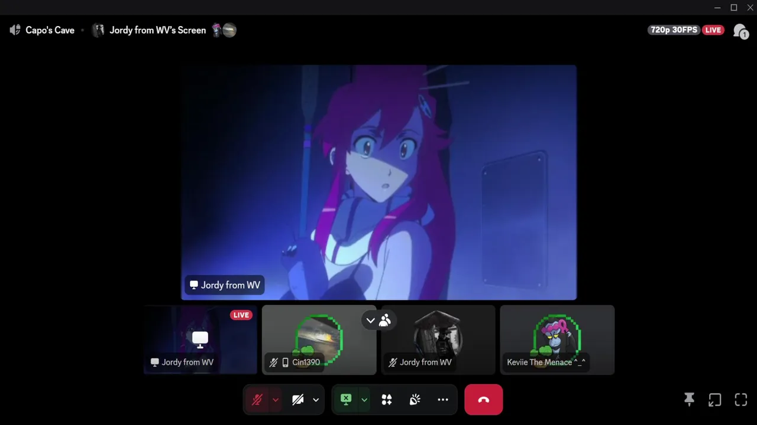Viewport: 757px width, 425px height.
Task: Click the voice channel speaker icon
Action: tap(15, 30)
